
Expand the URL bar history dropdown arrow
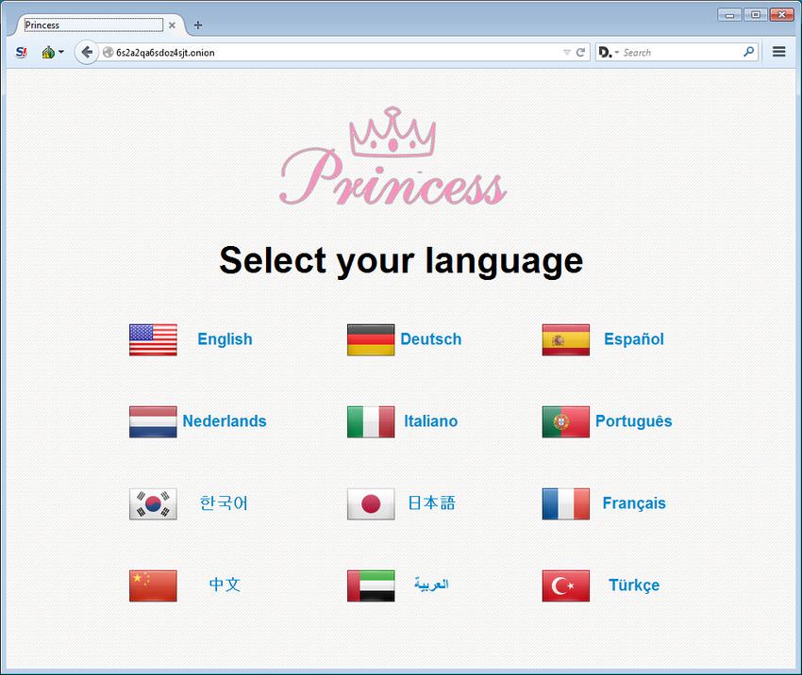pos(567,53)
